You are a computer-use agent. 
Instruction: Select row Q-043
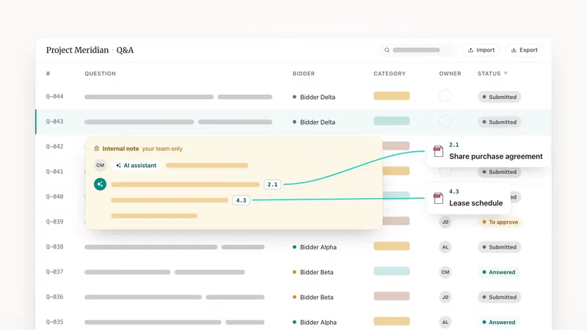(x=293, y=122)
